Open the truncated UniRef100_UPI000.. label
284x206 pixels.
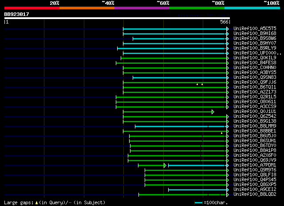pos(257,53)
